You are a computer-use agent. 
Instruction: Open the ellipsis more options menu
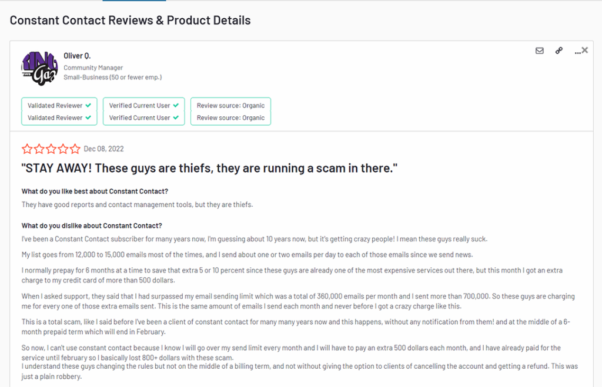point(577,52)
